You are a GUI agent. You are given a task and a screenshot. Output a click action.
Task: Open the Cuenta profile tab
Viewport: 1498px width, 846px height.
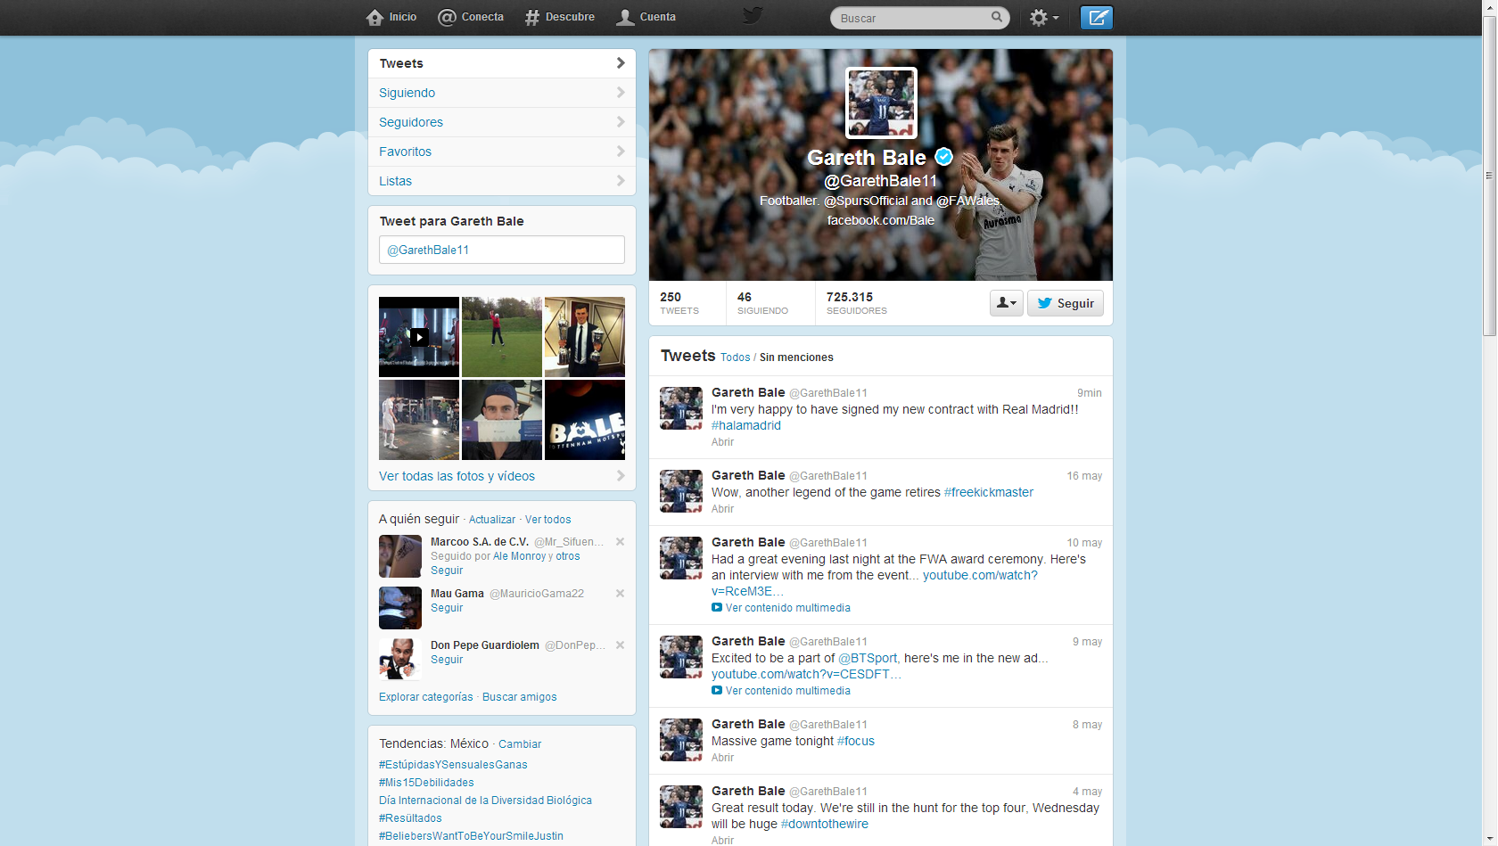coord(646,17)
